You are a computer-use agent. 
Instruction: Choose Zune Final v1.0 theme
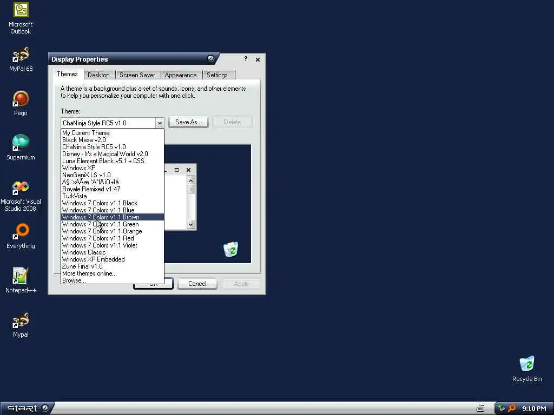click(113, 266)
